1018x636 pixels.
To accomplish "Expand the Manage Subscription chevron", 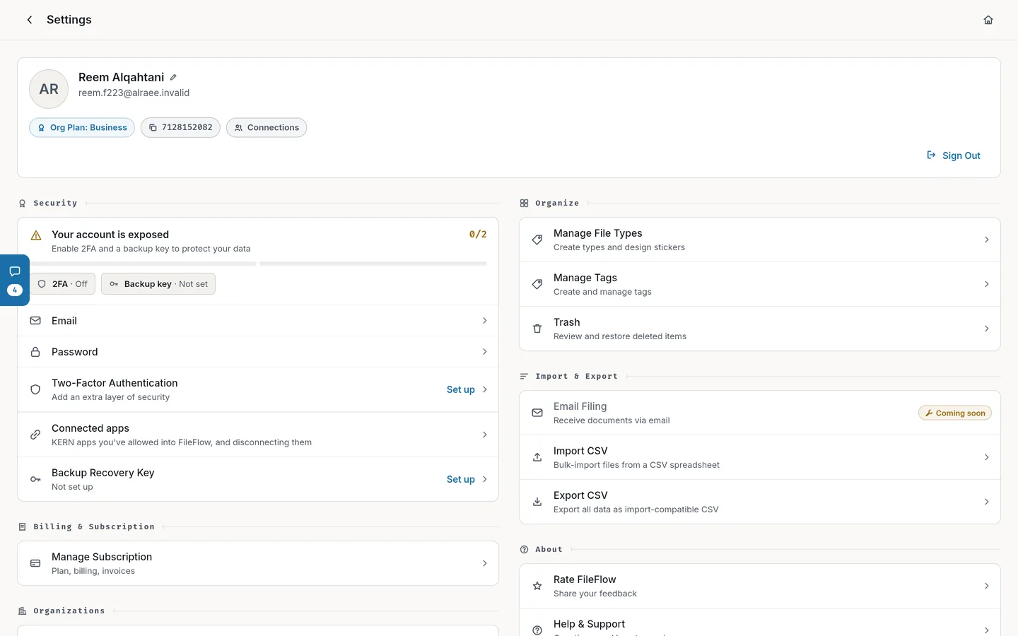I will coord(485,563).
